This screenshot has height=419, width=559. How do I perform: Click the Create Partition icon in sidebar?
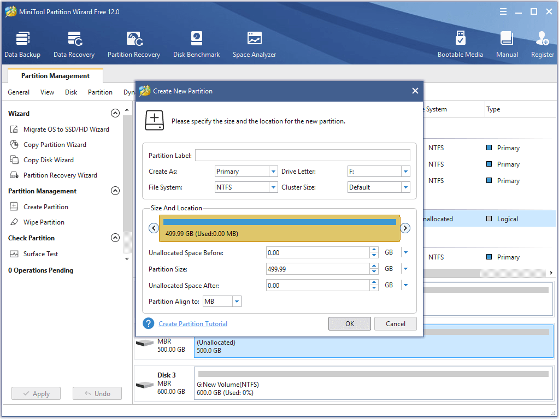(x=14, y=206)
